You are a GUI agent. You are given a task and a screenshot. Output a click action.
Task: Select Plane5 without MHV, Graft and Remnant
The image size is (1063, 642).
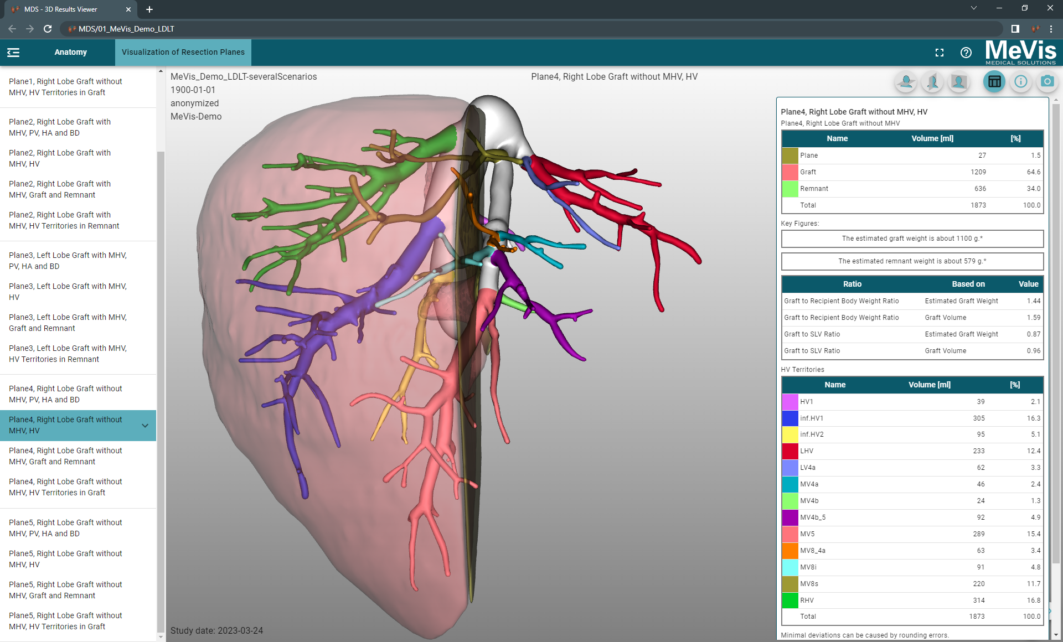[x=78, y=590]
